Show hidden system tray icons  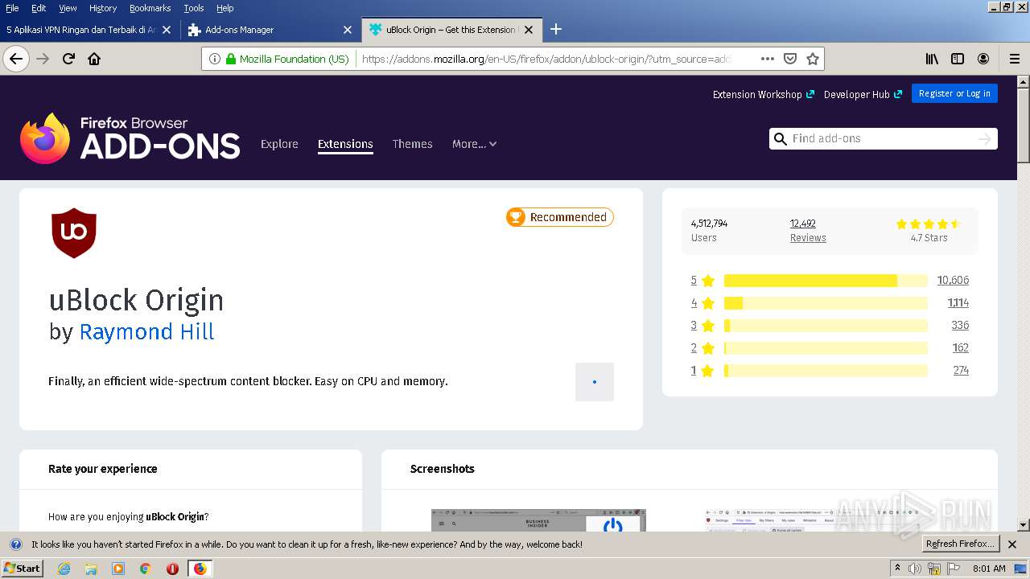point(897,568)
